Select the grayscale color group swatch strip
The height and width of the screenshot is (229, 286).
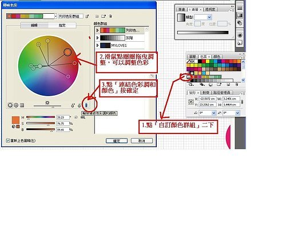113,38
